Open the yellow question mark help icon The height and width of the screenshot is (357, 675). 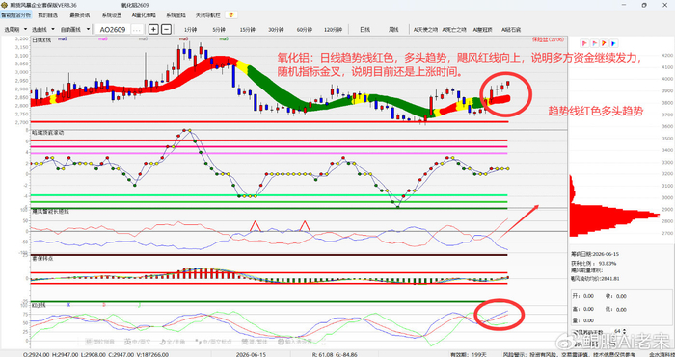(231, 15)
